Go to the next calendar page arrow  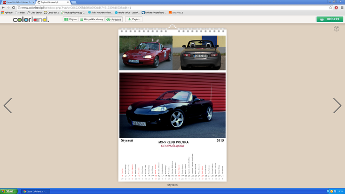(x=337, y=106)
